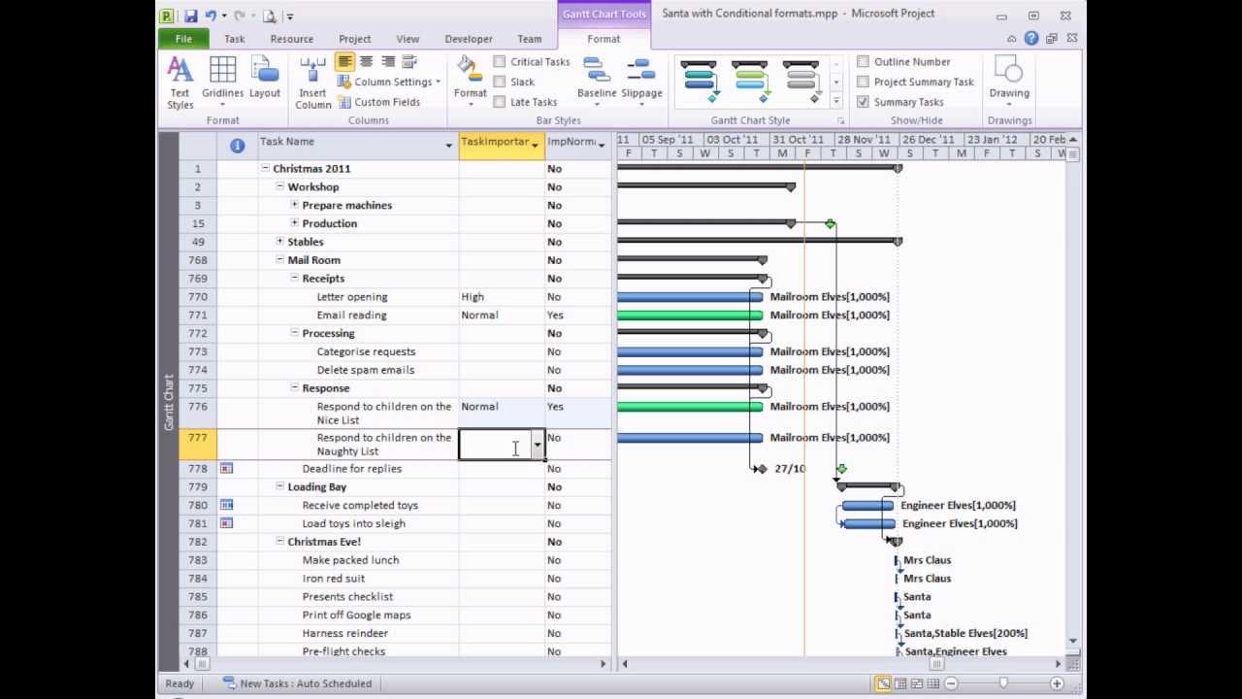
Task: Click New Tasks: Auto Scheduled status
Action: pos(297,683)
